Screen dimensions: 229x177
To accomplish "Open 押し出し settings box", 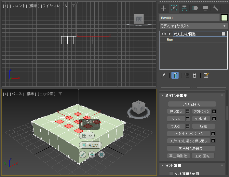I will click(188, 111).
